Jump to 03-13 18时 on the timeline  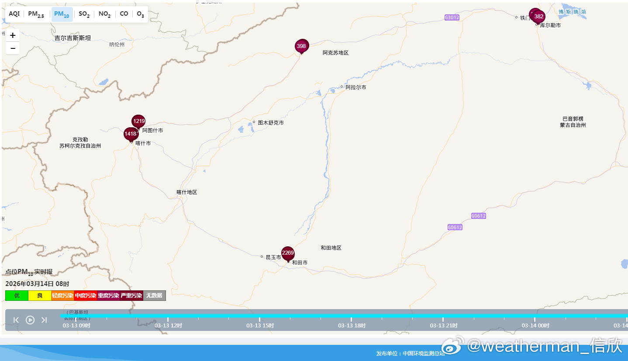point(352,326)
